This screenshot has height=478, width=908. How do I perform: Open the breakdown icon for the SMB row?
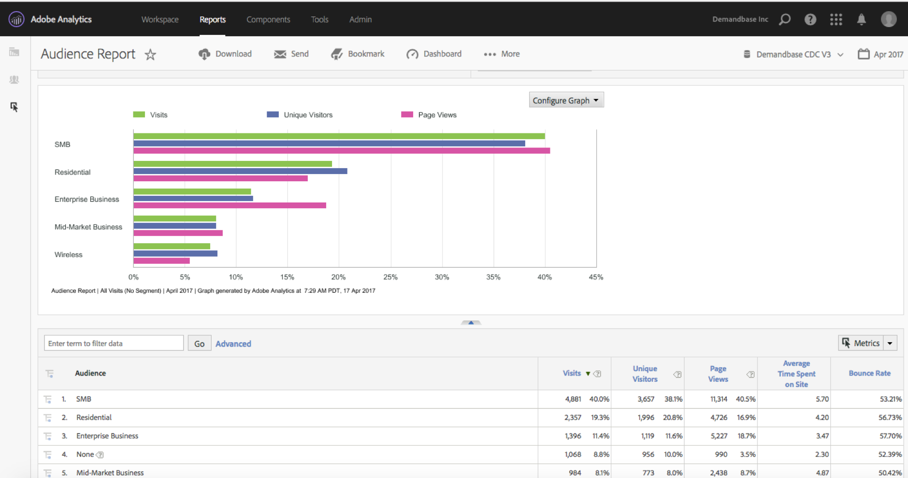click(47, 399)
